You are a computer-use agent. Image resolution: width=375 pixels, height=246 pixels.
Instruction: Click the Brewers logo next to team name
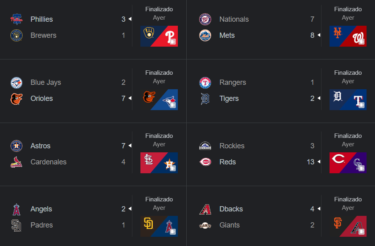click(16, 35)
